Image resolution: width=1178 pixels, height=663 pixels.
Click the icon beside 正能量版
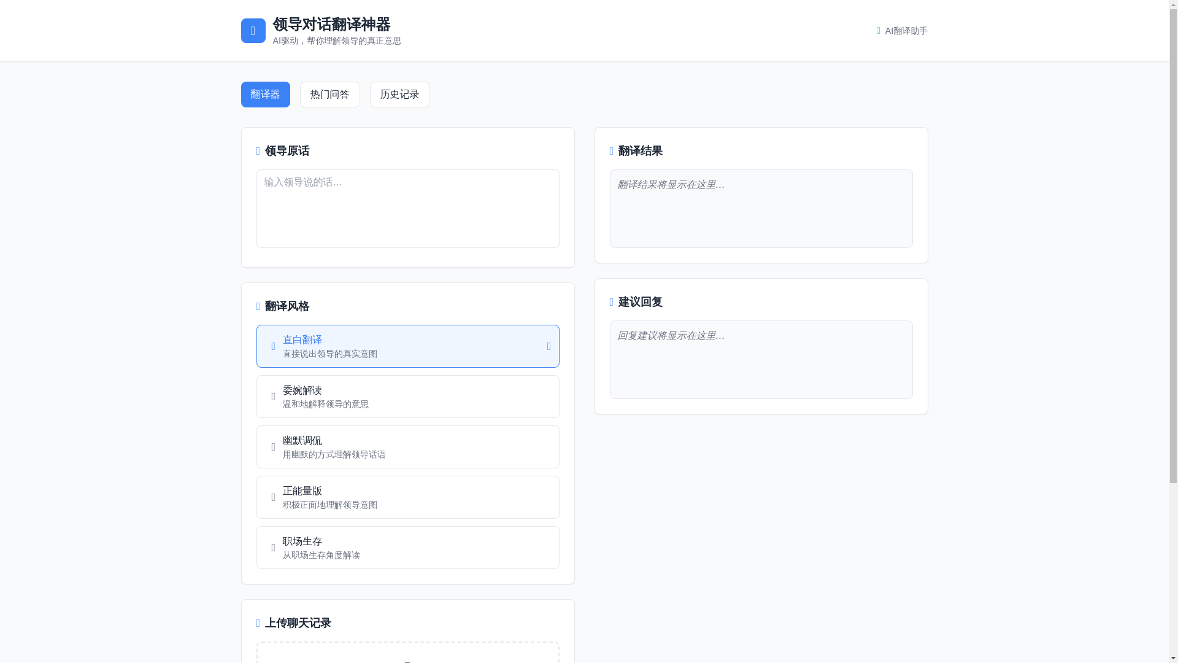pyautogui.click(x=273, y=497)
